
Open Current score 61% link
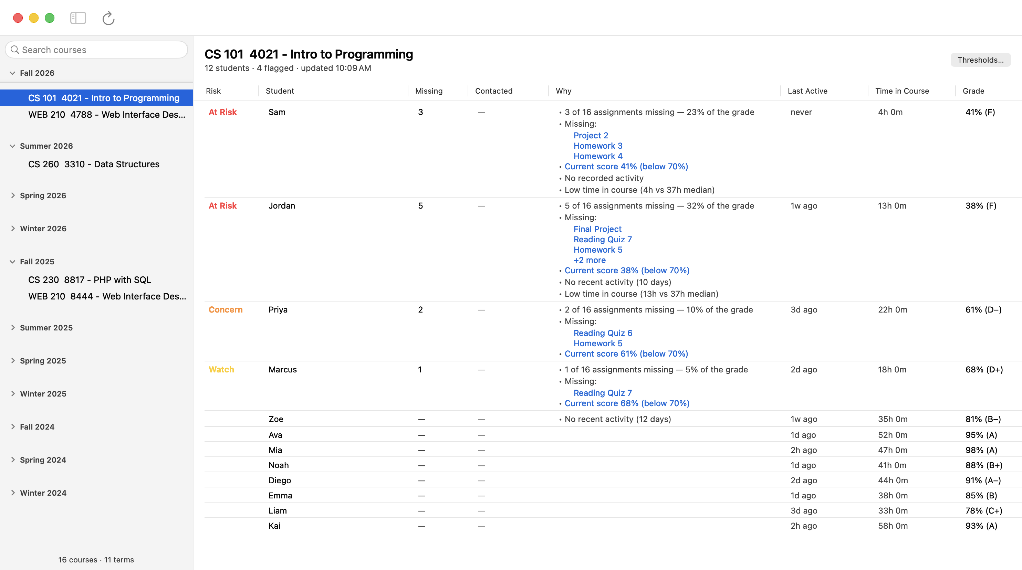click(x=626, y=354)
